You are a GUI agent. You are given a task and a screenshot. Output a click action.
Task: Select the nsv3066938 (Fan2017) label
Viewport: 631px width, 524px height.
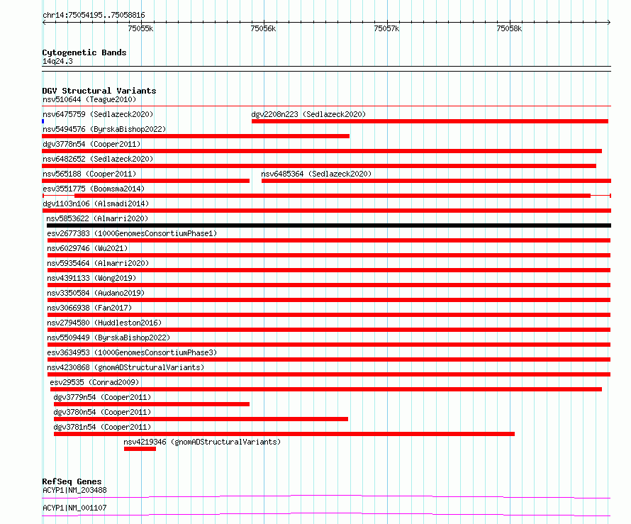89,308
